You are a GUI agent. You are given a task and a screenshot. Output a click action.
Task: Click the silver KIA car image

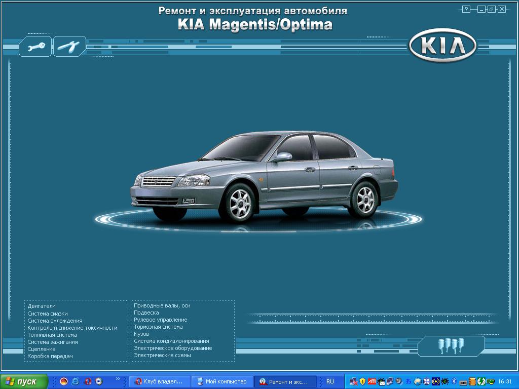tap(264, 175)
